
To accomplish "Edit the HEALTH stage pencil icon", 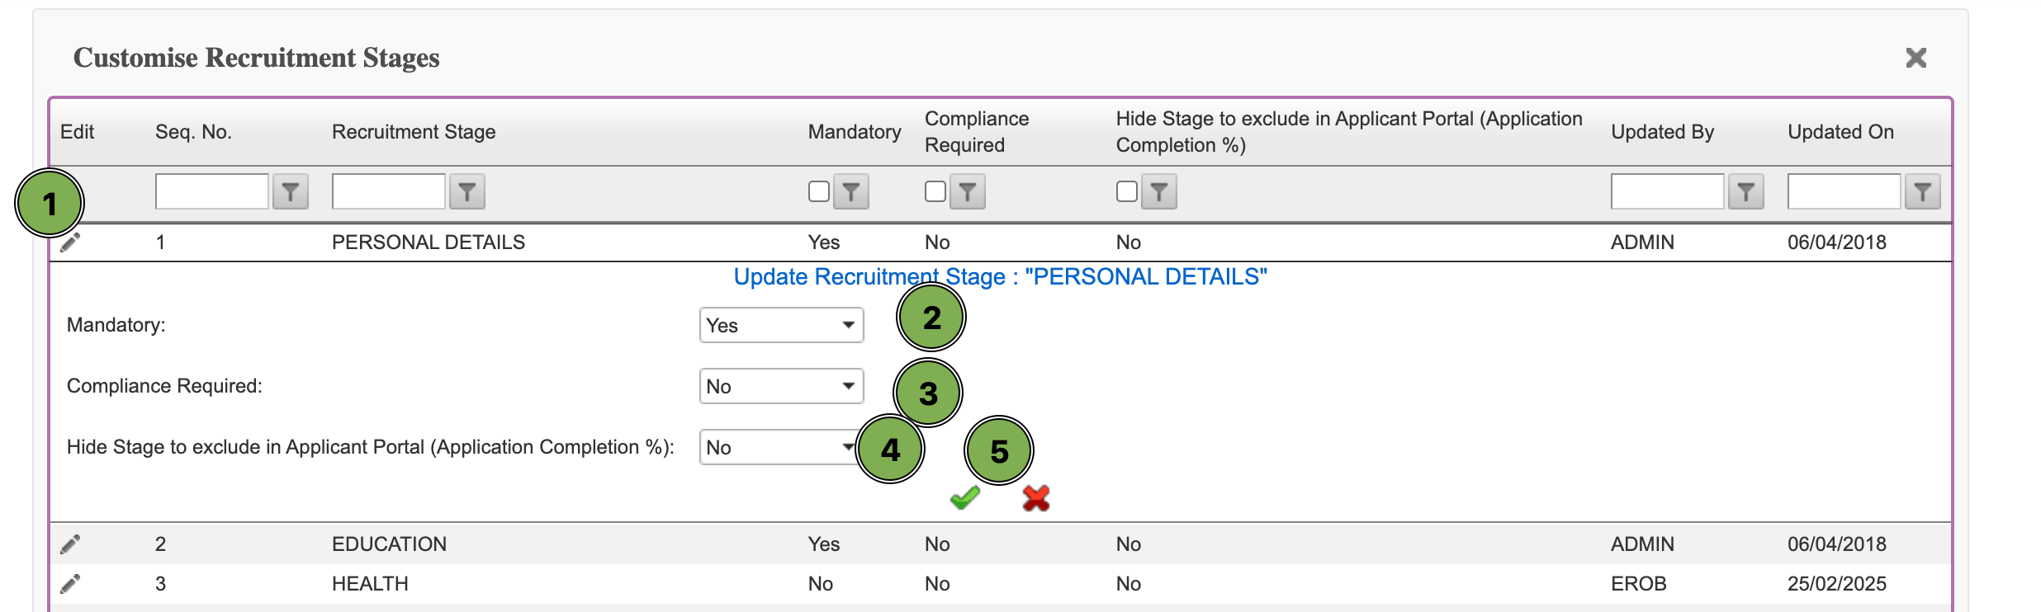I will [x=70, y=584].
